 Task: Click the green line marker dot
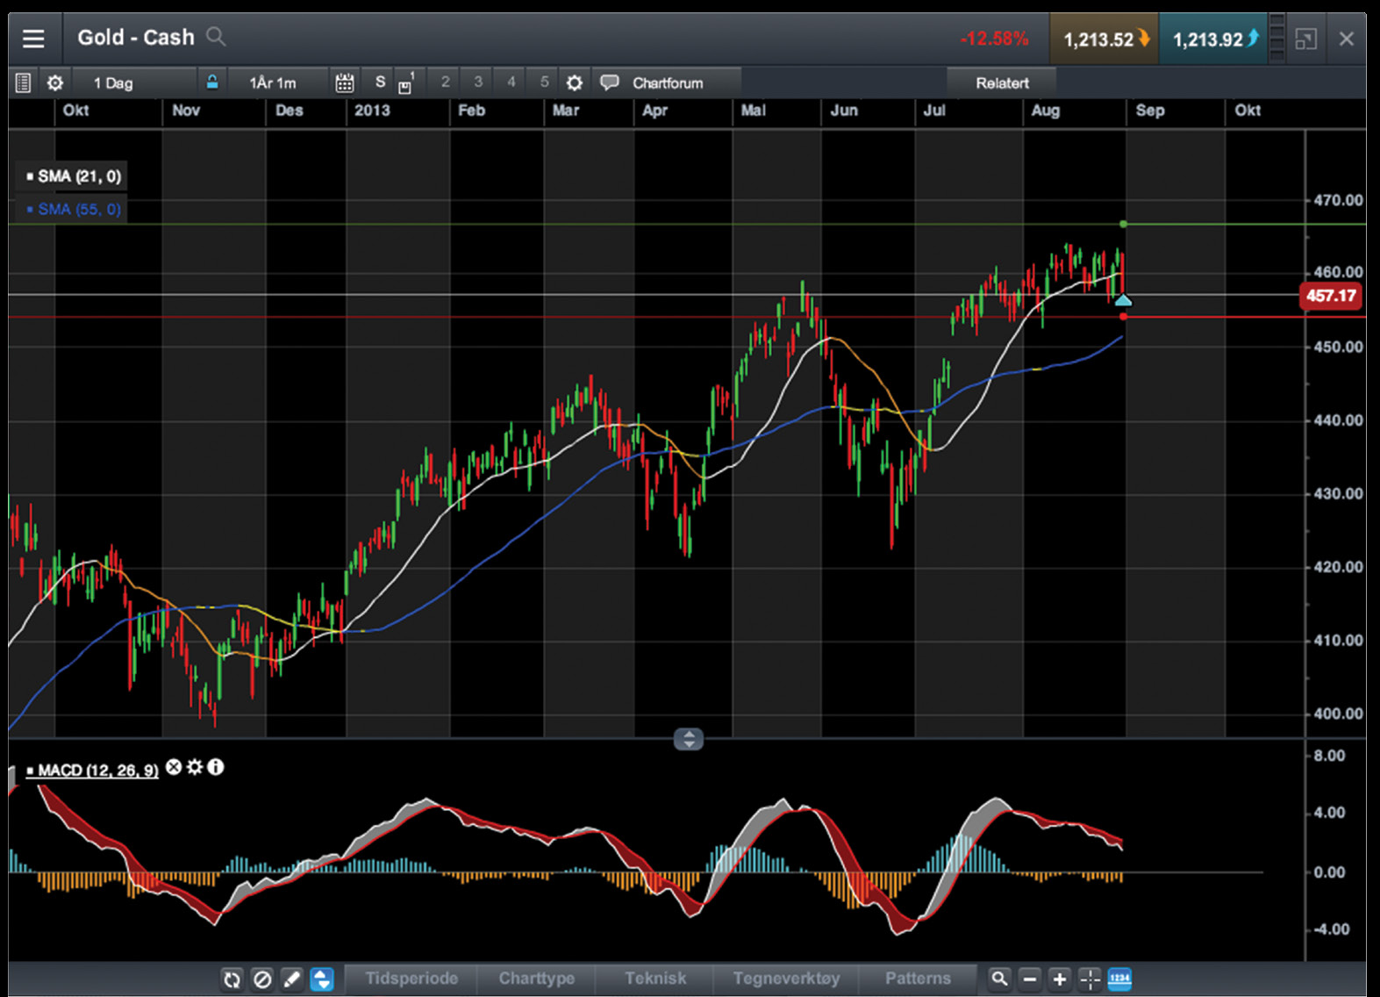point(1124,225)
